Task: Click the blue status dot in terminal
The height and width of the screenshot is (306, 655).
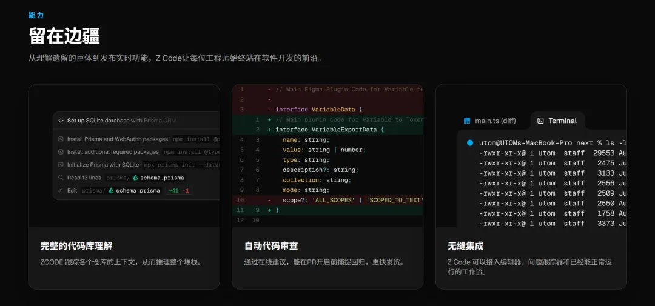Action: pyautogui.click(x=470, y=143)
